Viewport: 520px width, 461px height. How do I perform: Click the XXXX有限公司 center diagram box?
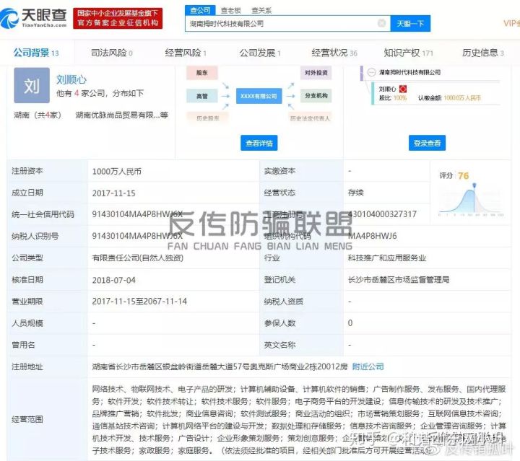pyautogui.click(x=259, y=96)
